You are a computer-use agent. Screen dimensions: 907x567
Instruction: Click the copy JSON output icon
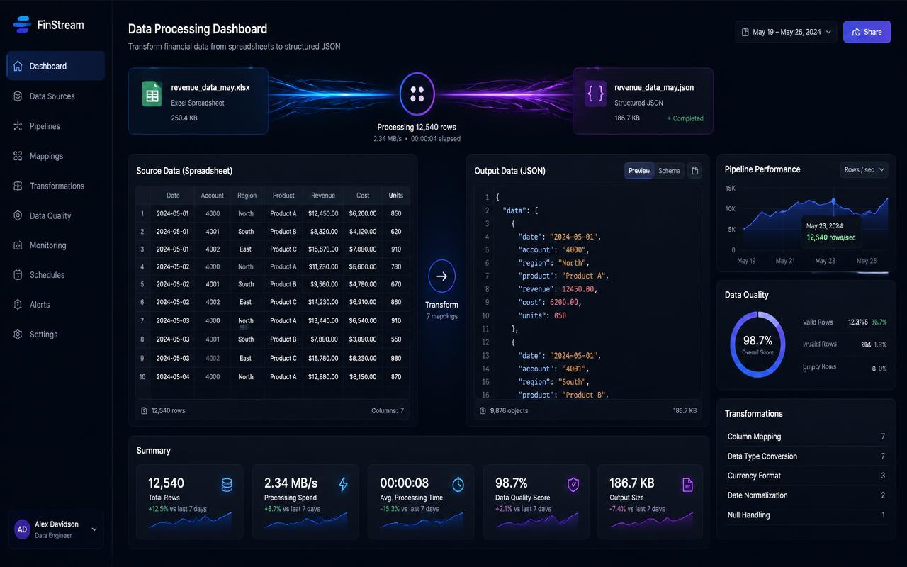[x=695, y=171]
